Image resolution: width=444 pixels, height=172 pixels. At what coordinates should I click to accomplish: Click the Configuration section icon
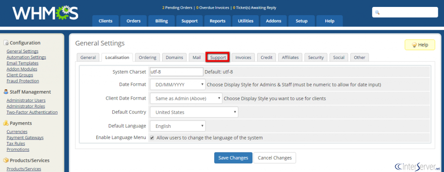tap(6, 43)
